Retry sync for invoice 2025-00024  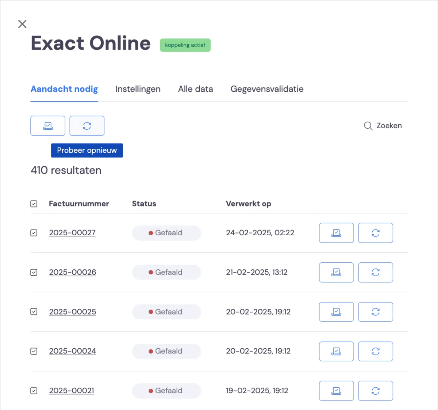tap(376, 351)
